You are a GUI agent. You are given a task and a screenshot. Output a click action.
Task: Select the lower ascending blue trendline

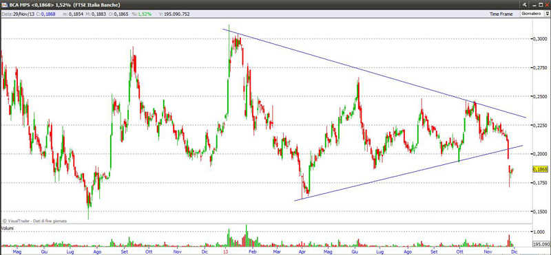408,173
